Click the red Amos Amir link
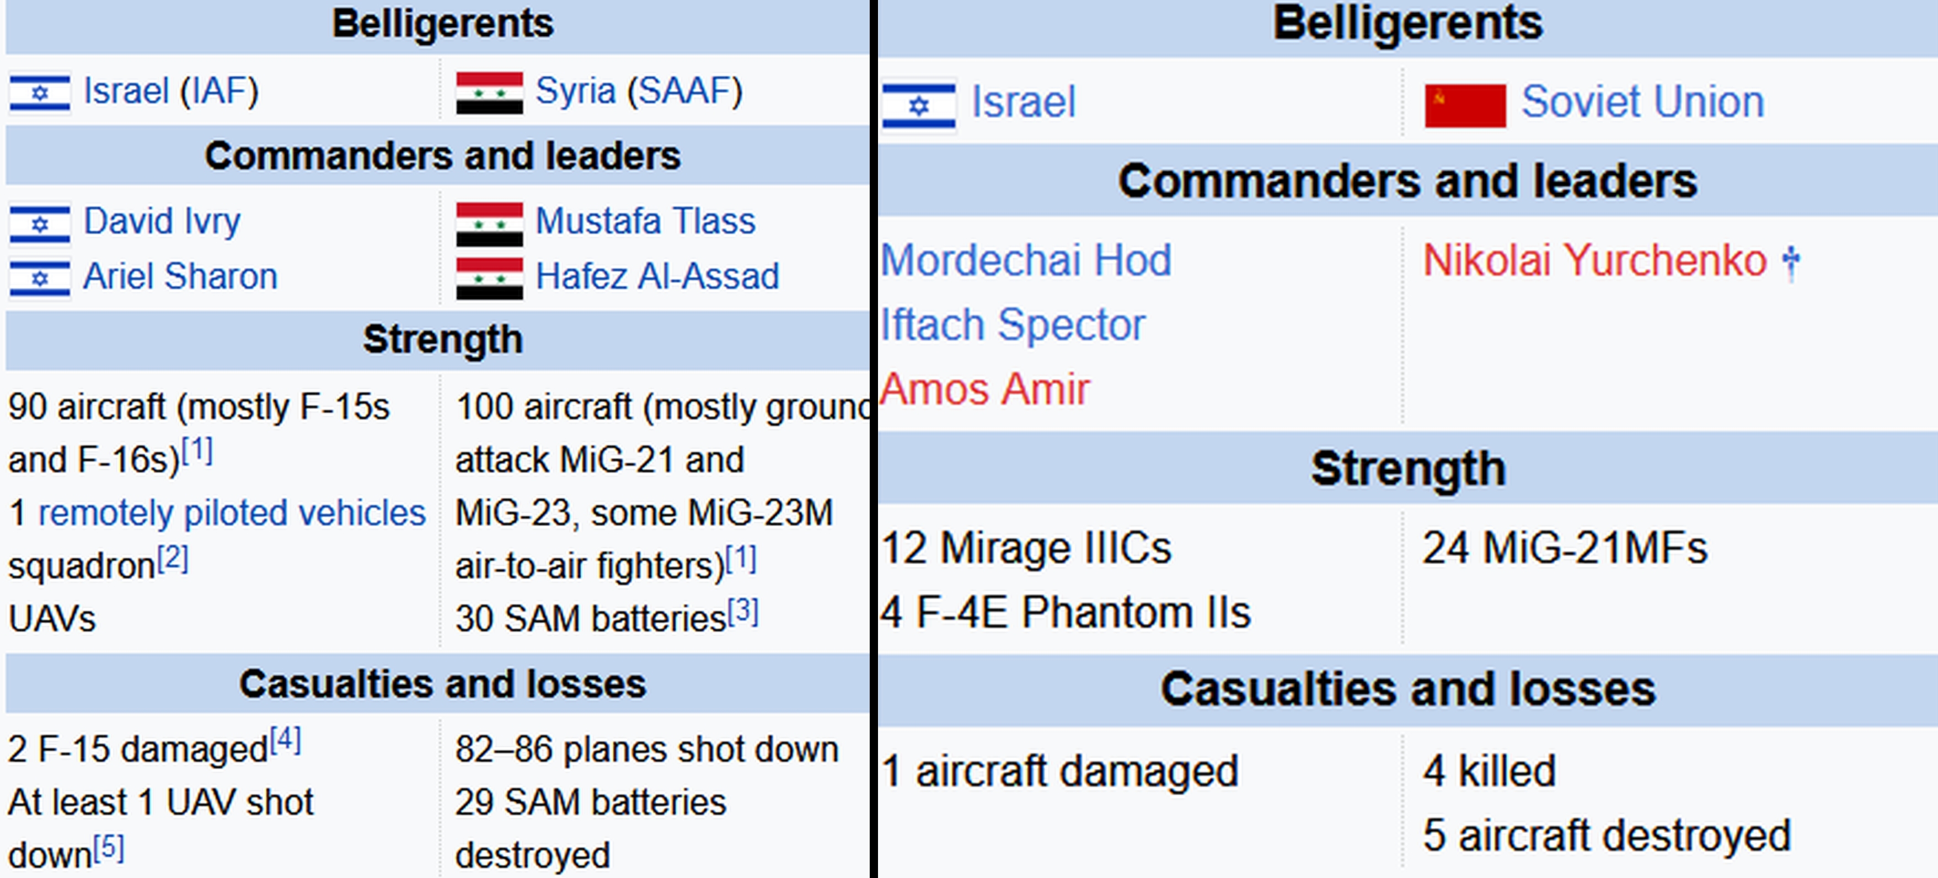 pyautogui.click(x=984, y=390)
